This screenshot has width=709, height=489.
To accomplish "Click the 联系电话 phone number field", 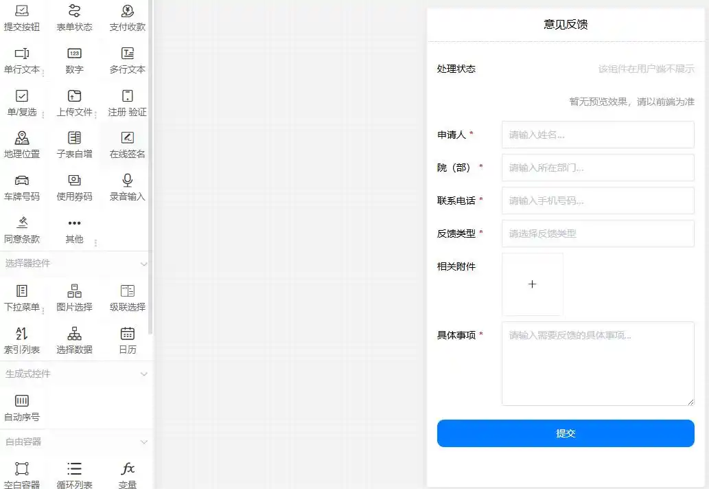I will click(598, 201).
